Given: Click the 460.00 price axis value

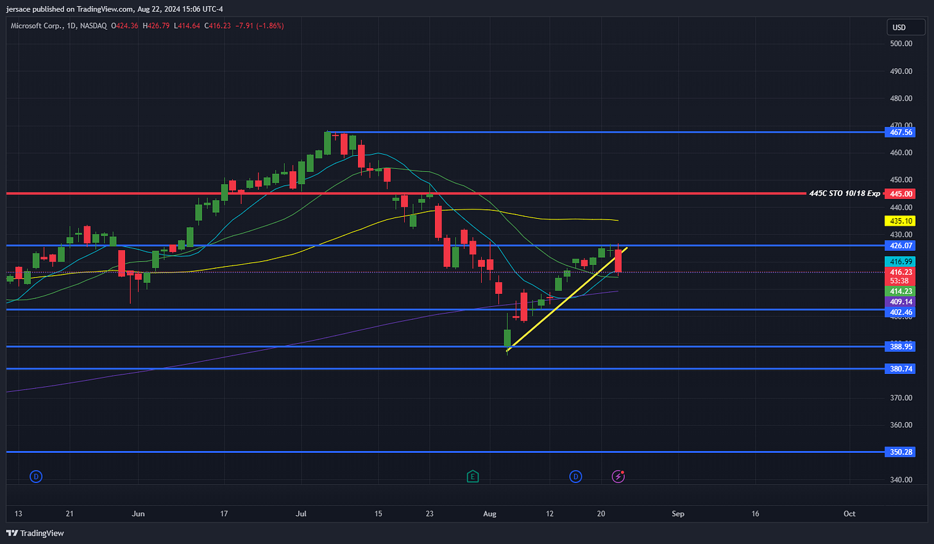Looking at the screenshot, I should (x=901, y=153).
